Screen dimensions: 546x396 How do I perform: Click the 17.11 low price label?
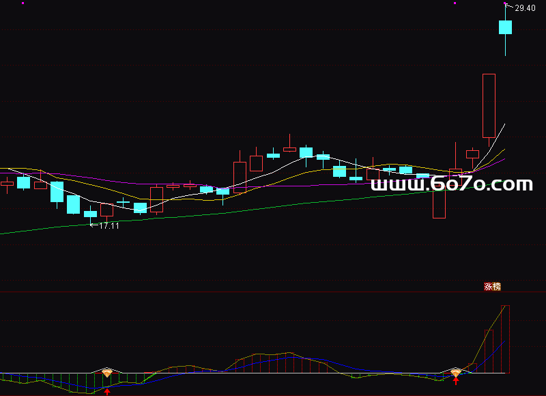tap(109, 225)
